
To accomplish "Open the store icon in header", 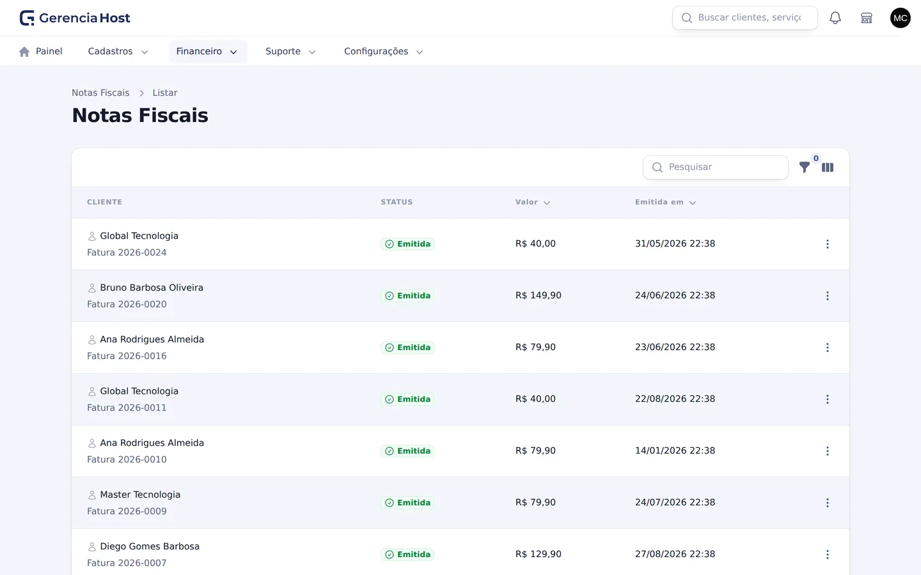I will click(867, 18).
